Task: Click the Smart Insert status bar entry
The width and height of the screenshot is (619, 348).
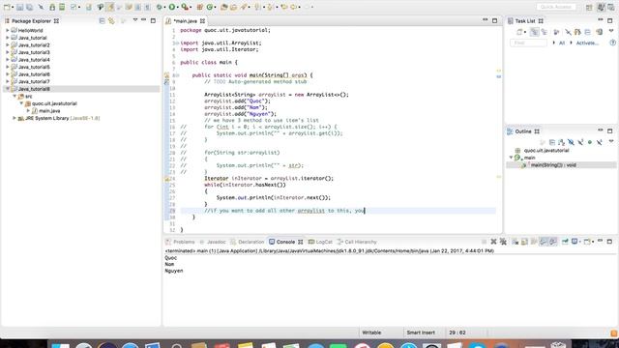Action: [x=421, y=333]
